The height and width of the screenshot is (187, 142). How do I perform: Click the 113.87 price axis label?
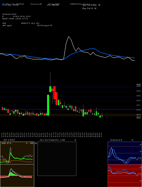click(139, 110)
